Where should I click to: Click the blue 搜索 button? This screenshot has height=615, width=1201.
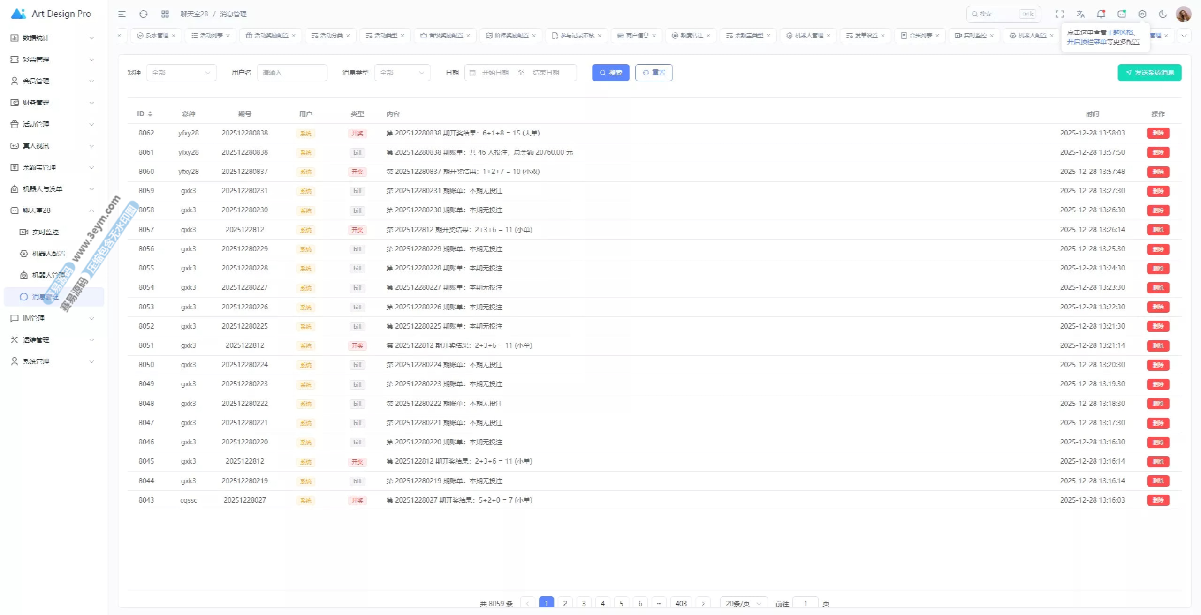610,73
